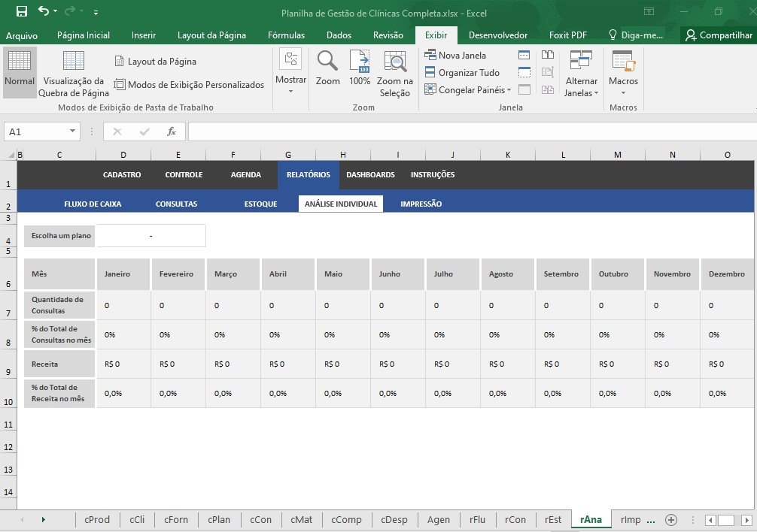Open the cPlan worksheet tab
Viewport: 757px width, 532px height.
(x=219, y=519)
